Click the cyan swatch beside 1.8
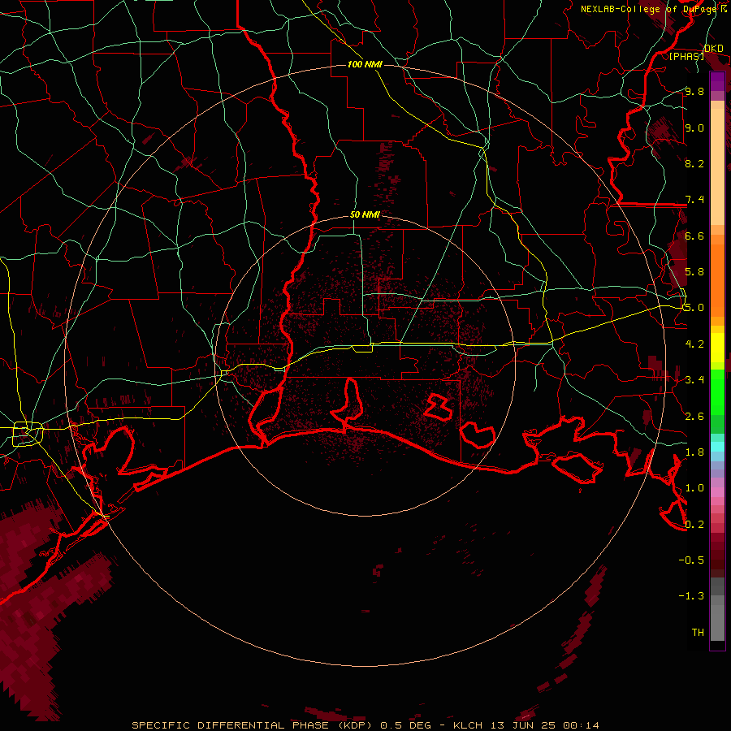 (x=717, y=447)
